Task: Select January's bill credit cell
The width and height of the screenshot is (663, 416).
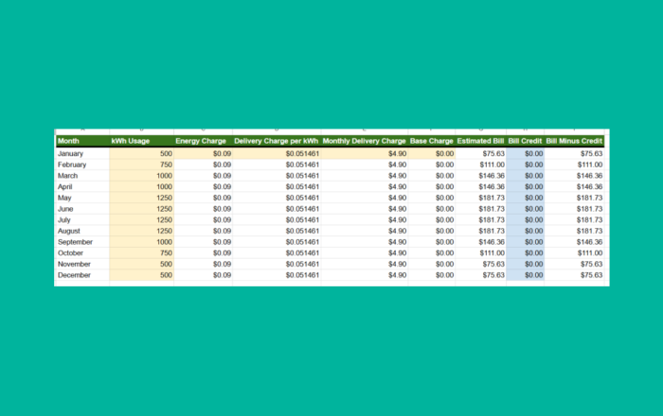Action: (525, 153)
